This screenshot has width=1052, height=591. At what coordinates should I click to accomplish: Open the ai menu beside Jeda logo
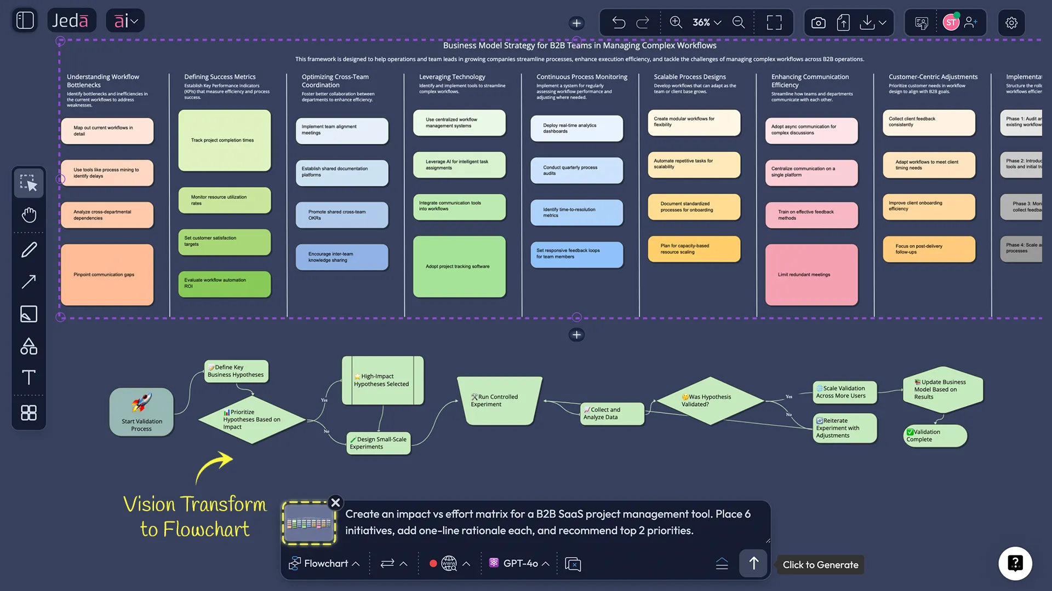click(125, 20)
